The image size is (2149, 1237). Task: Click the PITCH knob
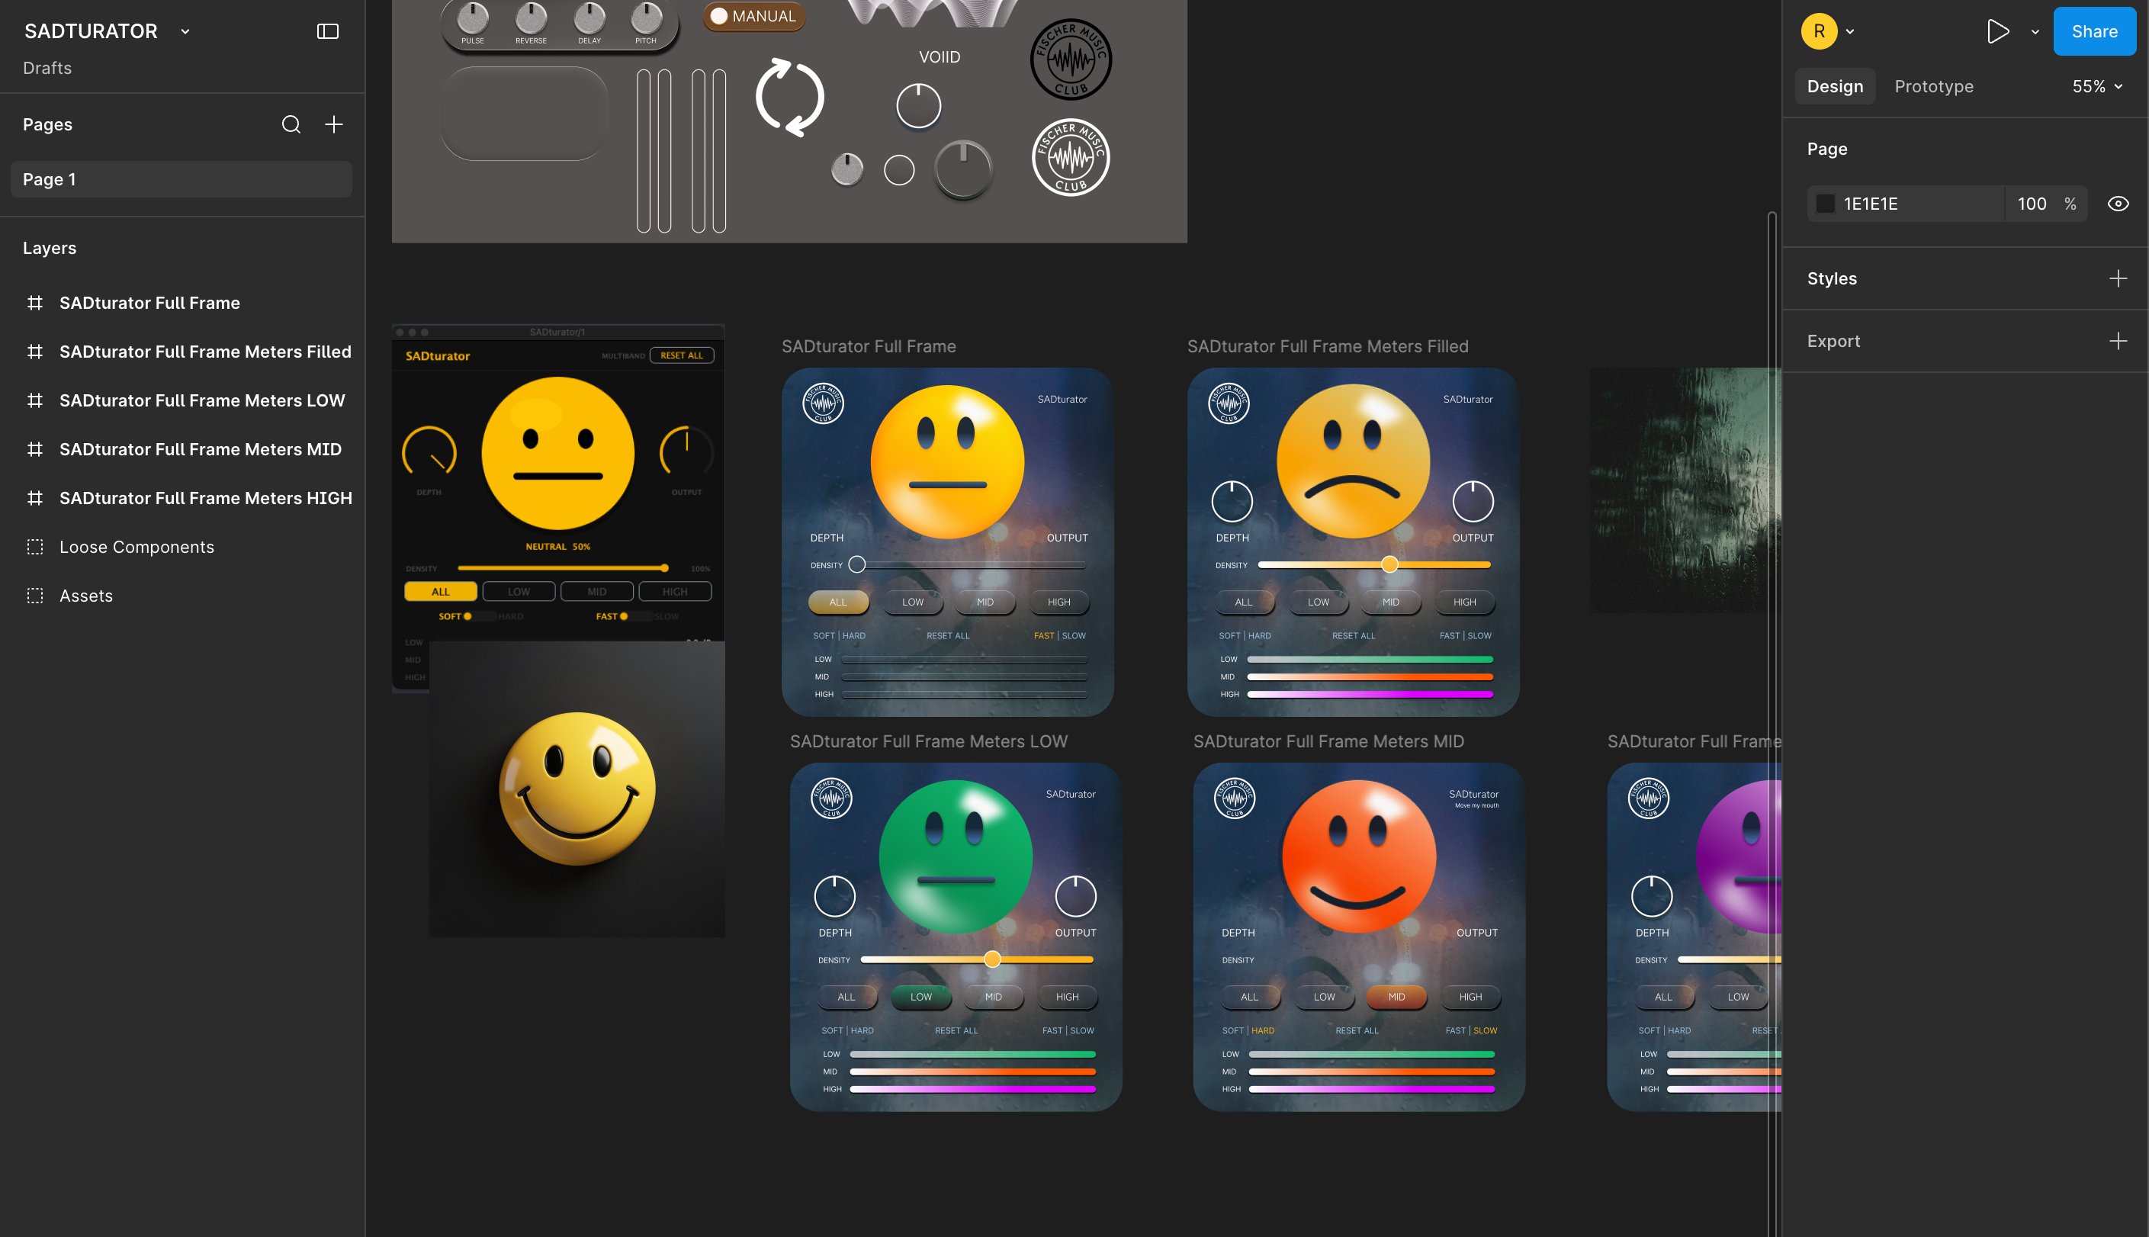tap(647, 17)
